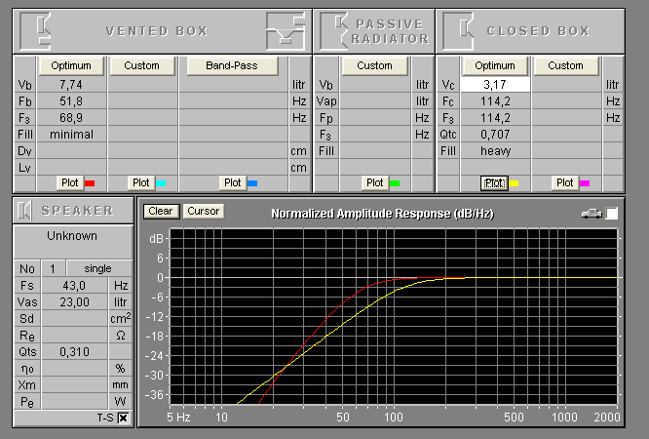Click the Qts field 0,310
Screen dimensions: 649x439
[74, 352]
